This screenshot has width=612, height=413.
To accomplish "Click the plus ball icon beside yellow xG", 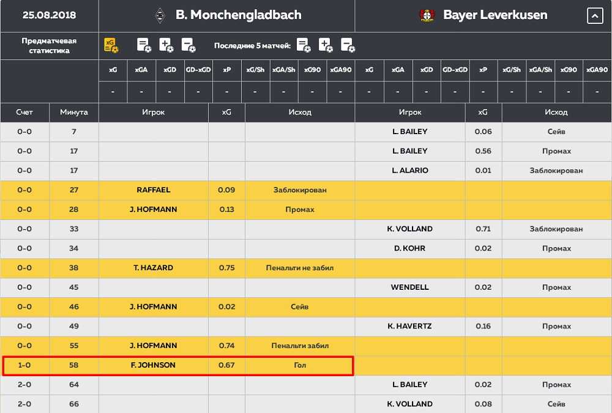I will pyautogui.click(x=166, y=45).
